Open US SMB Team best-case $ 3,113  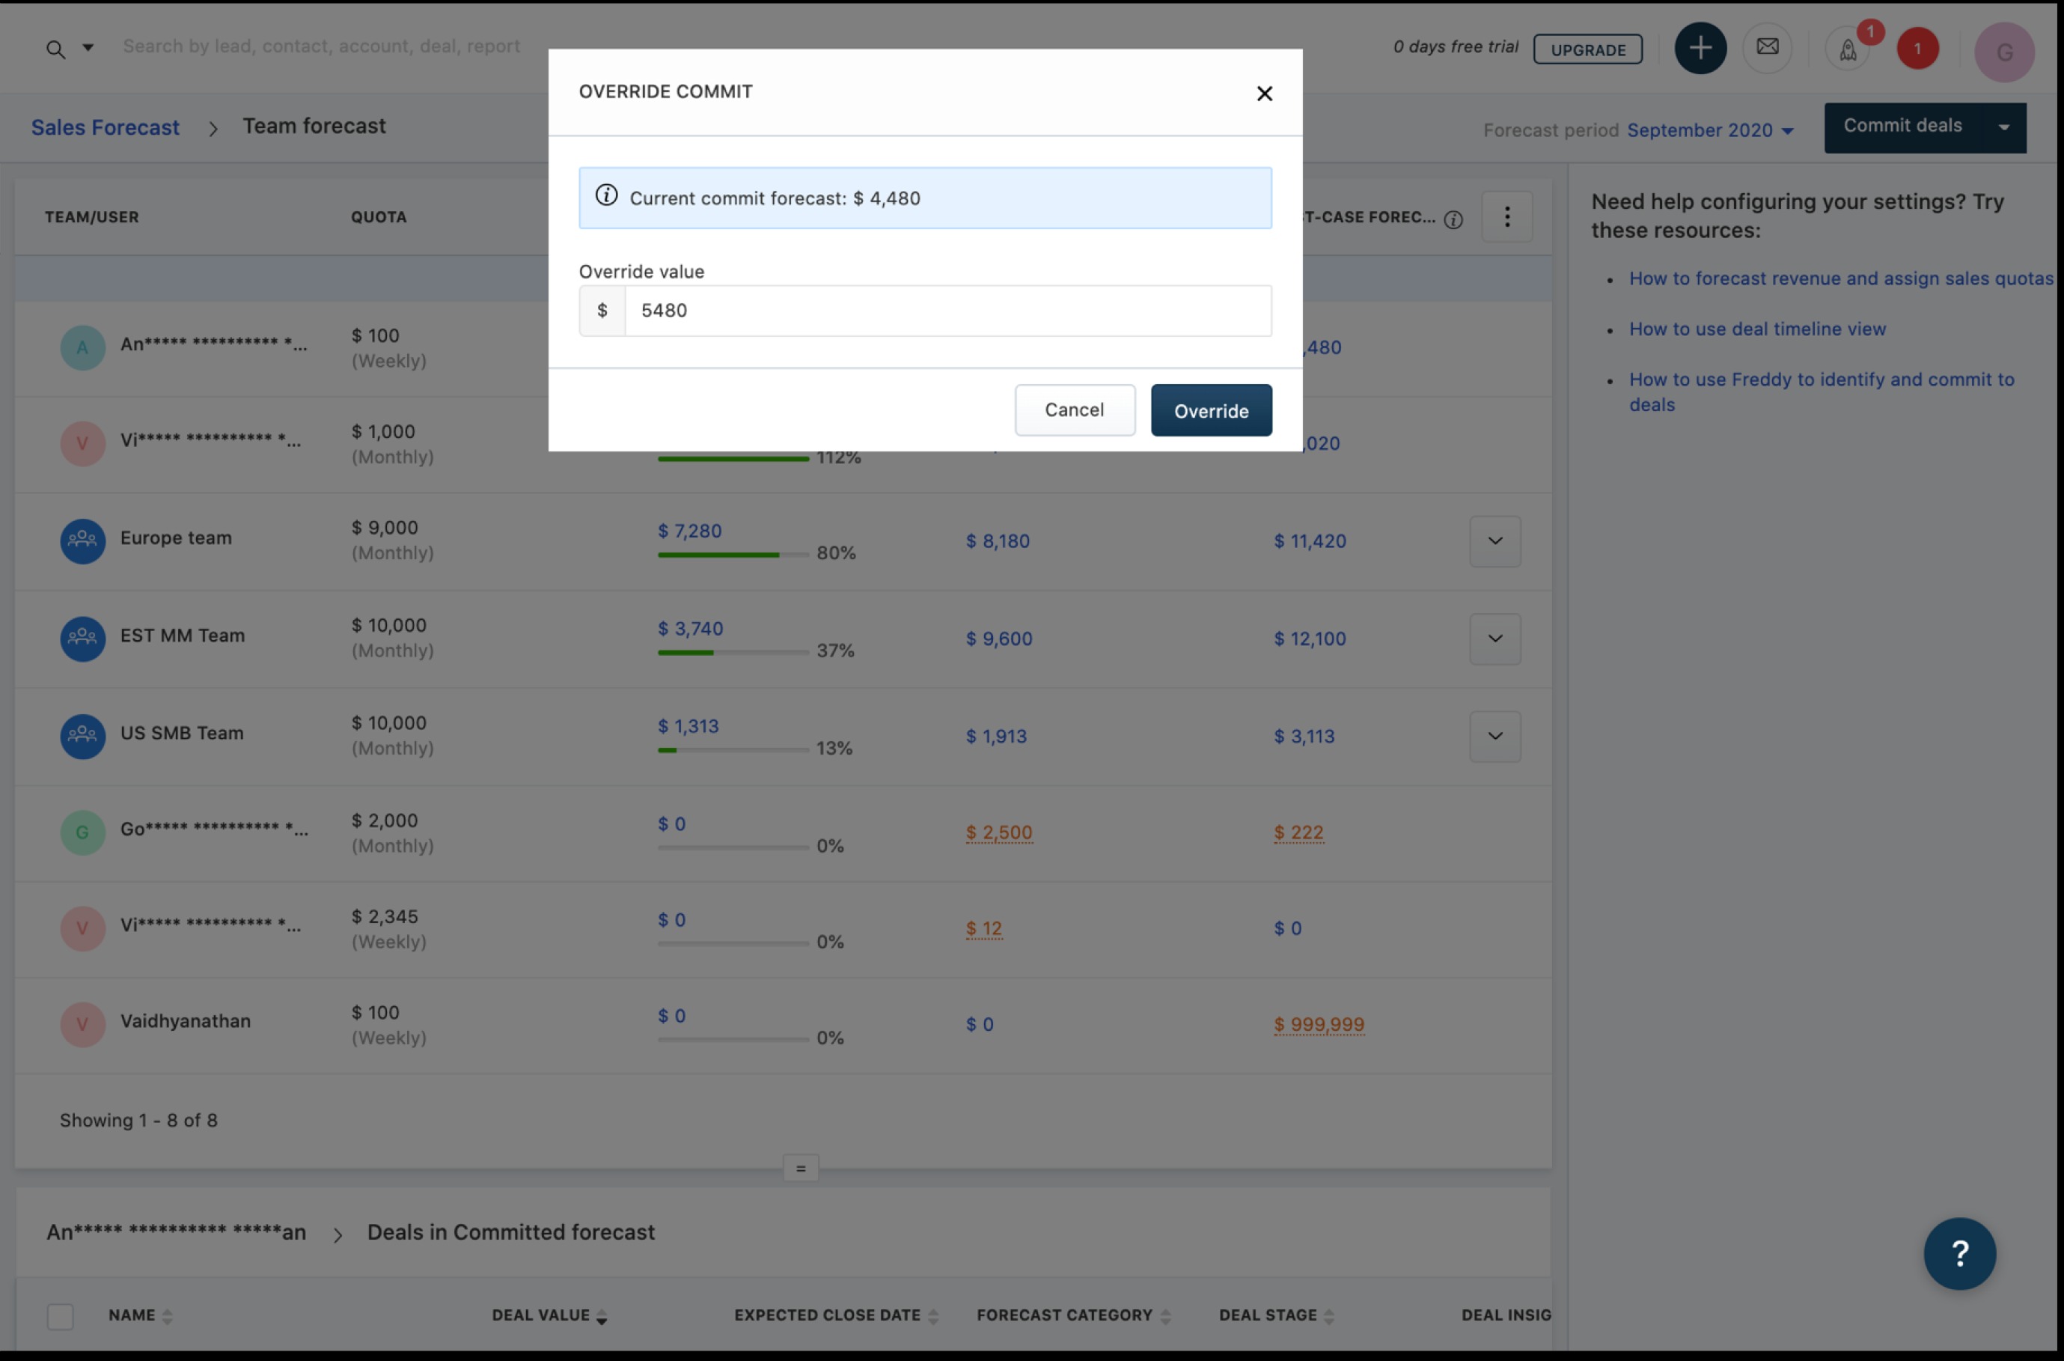[1304, 737]
